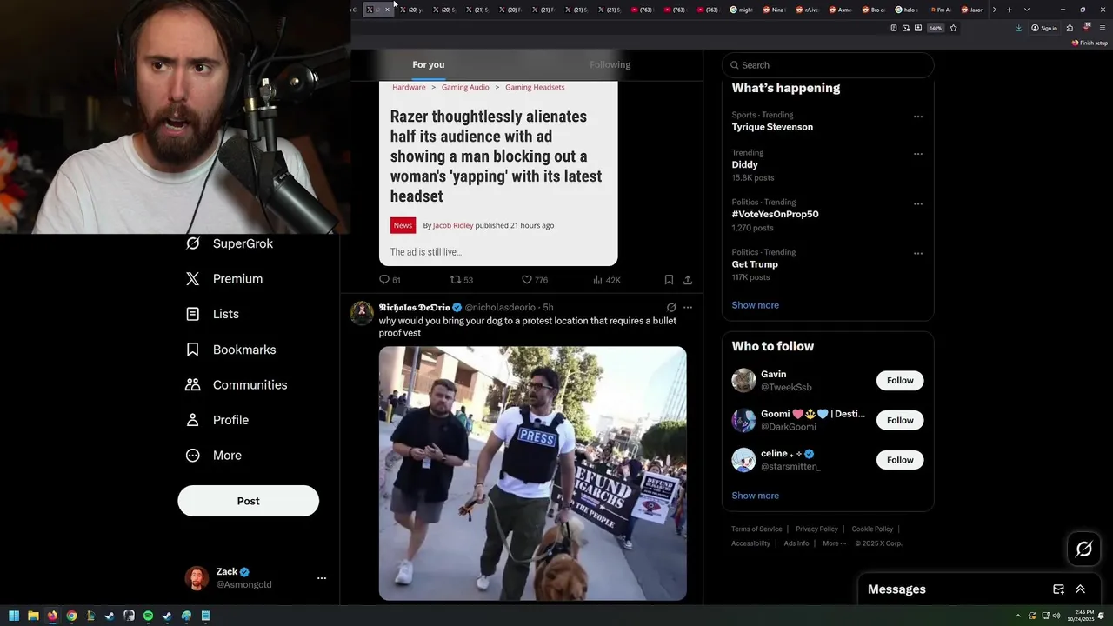Image resolution: width=1113 pixels, height=626 pixels.
Task: Compose new message in Messages drawer
Action: 1058,589
